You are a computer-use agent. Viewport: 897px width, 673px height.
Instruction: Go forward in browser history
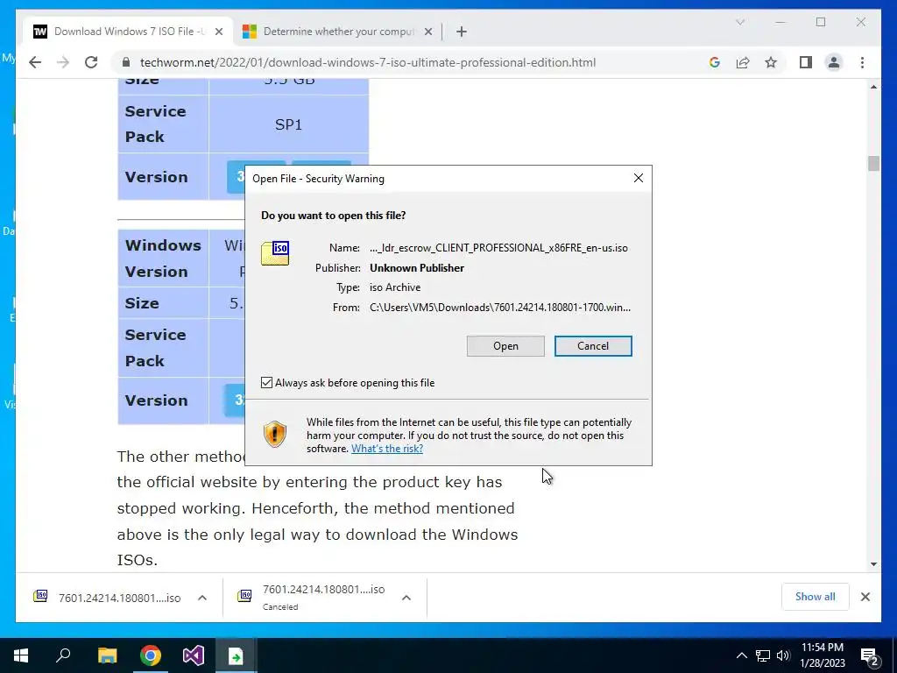click(63, 62)
